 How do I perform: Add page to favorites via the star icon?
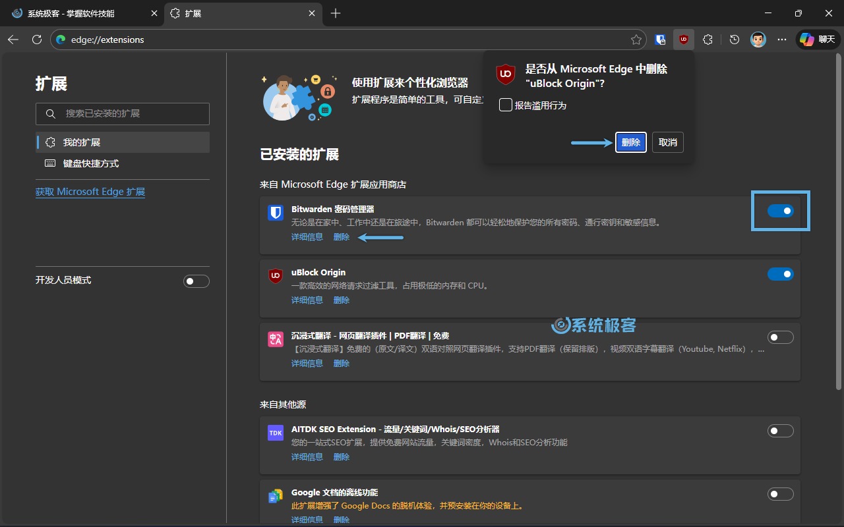pos(636,40)
